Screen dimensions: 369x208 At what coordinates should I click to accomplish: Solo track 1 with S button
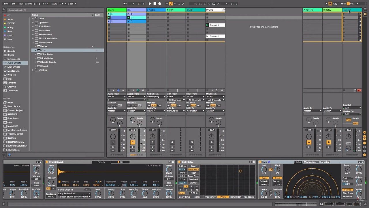[x=113, y=147]
